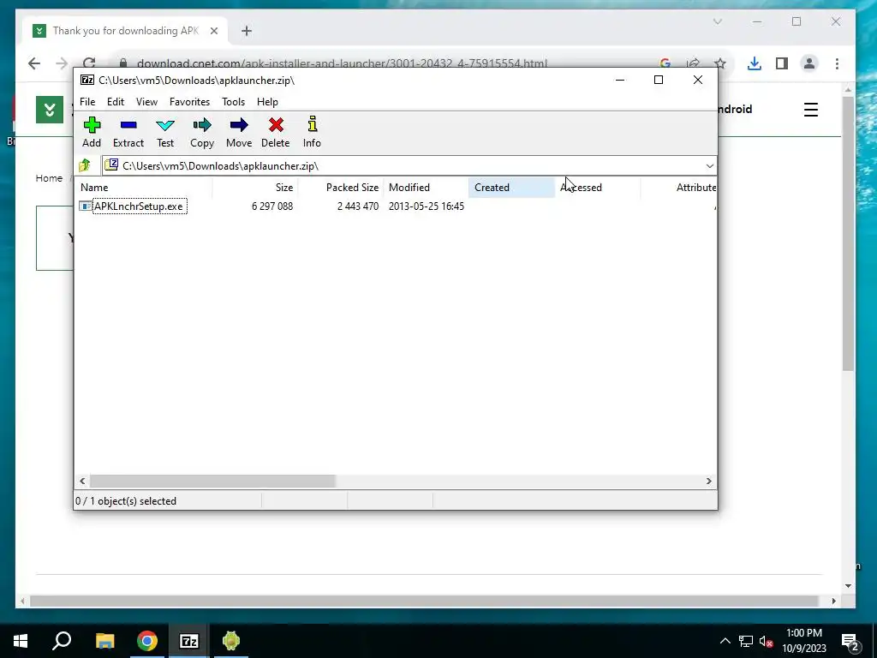Click the green CNET Download logo
This screenshot has width=877, height=658.
[x=49, y=109]
